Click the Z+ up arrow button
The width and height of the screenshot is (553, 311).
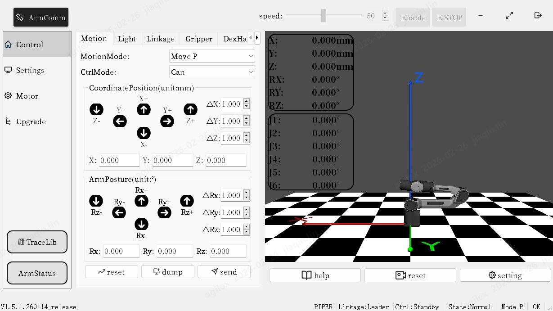pyautogui.click(x=190, y=109)
